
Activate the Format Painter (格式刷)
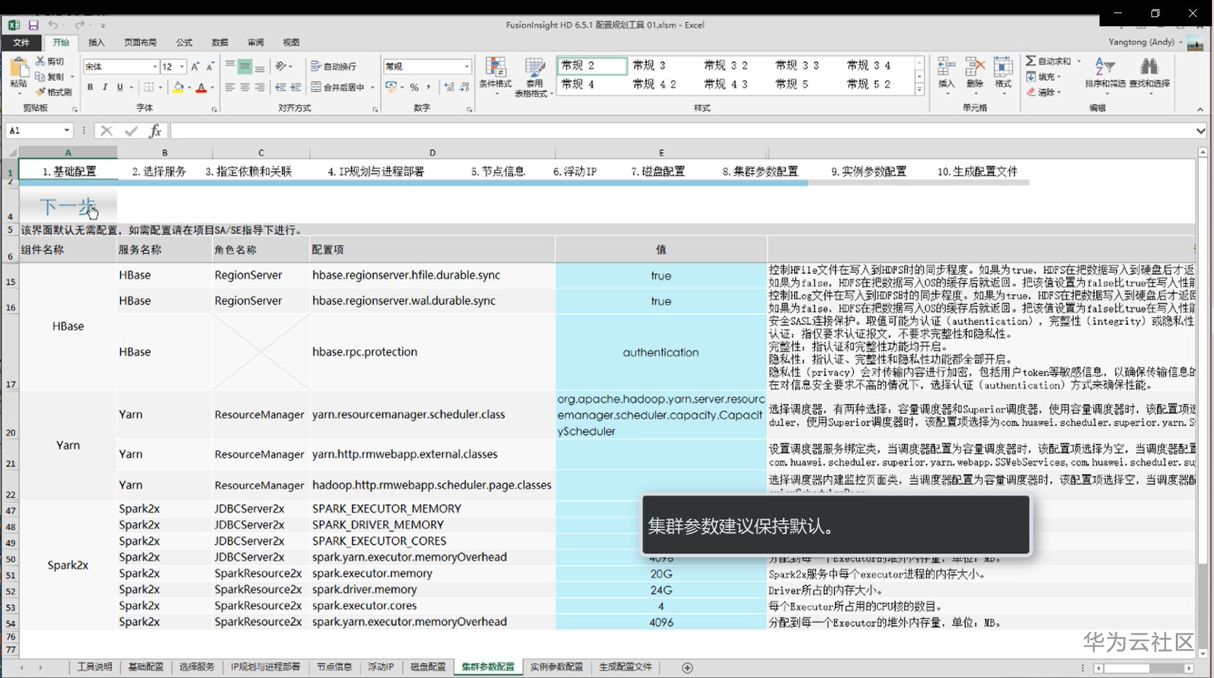click(x=54, y=92)
